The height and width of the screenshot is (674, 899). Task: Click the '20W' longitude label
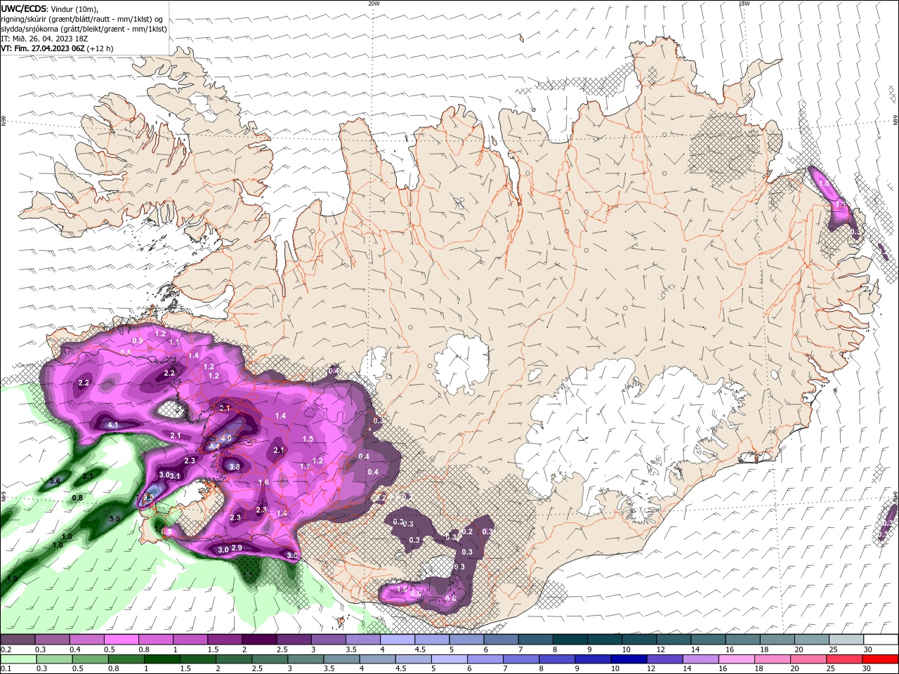[374, 4]
